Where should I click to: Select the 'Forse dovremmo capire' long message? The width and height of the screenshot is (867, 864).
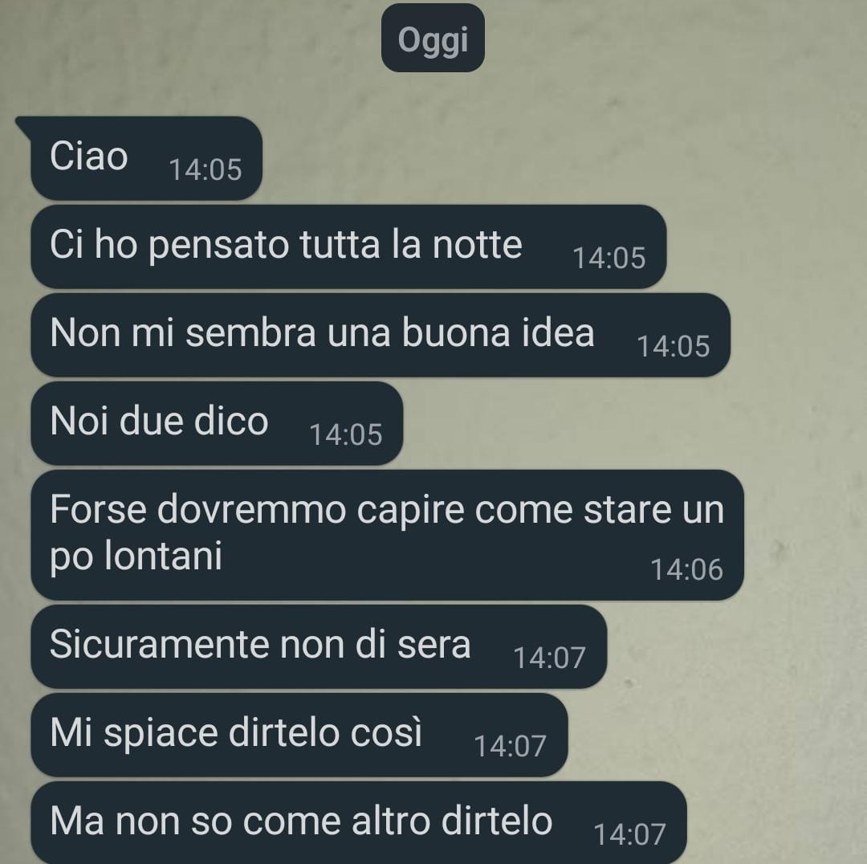(x=387, y=535)
